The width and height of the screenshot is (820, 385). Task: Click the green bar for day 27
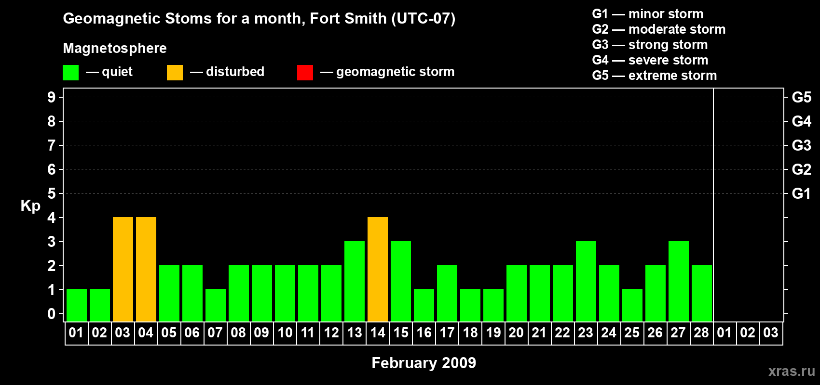pyautogui.click(x=679, y=282)
